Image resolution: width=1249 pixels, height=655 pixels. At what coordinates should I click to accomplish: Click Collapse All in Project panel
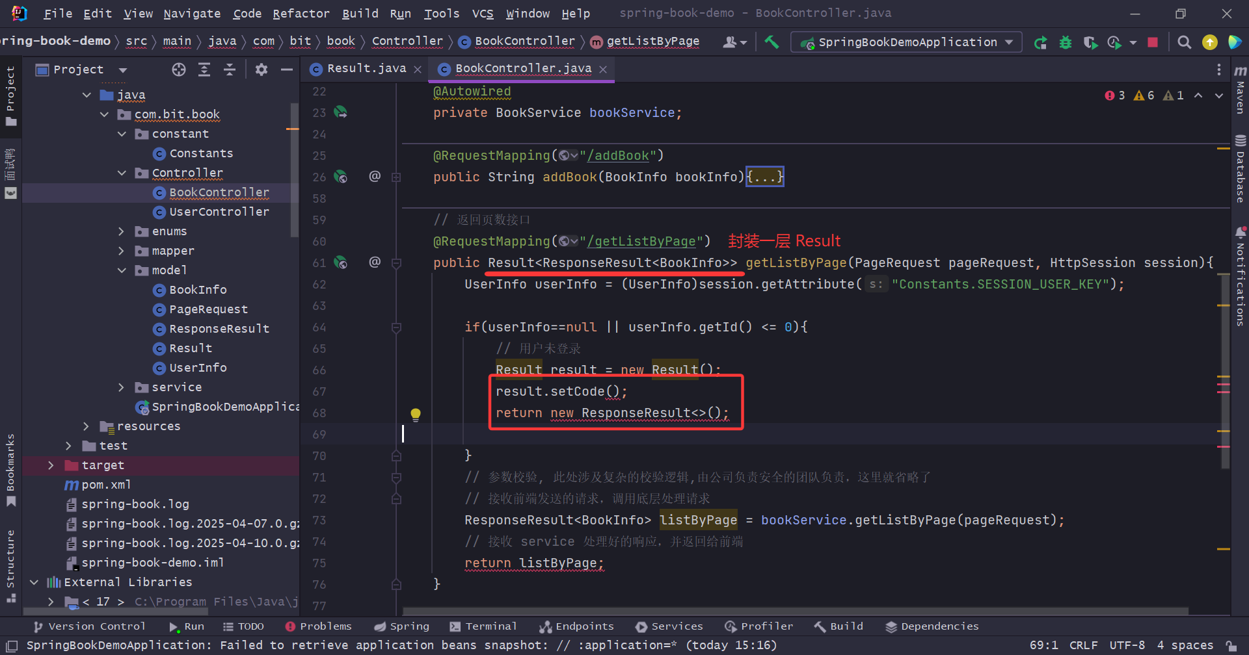230,70
